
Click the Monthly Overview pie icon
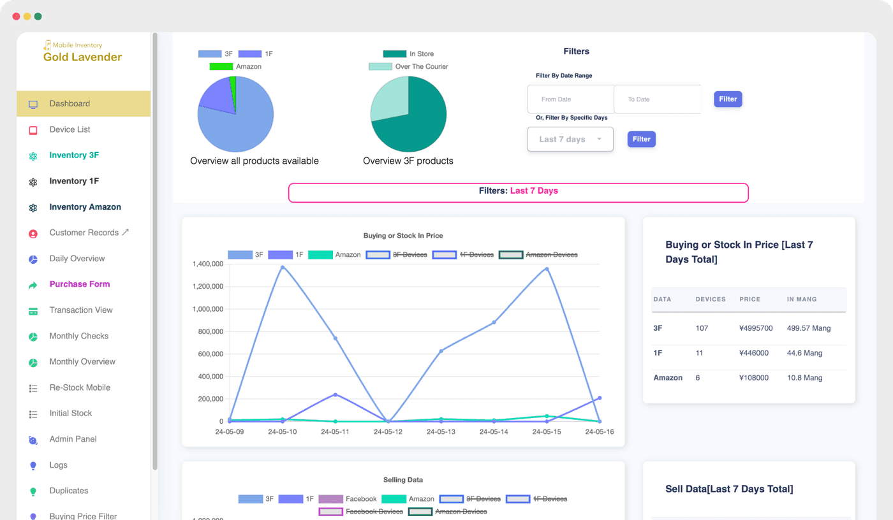pyautogui.click(x=33, y=363)
